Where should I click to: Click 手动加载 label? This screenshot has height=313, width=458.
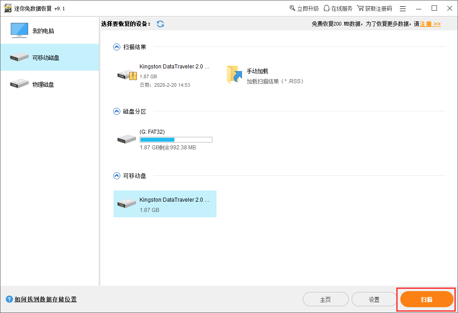257,71
